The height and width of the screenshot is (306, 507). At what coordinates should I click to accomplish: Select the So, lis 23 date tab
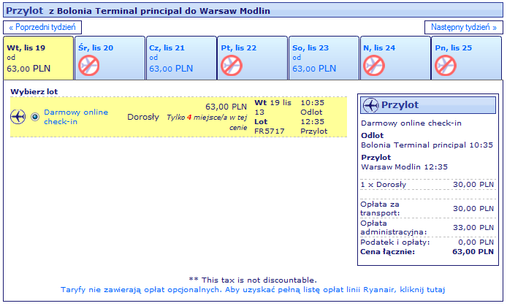(x=324, y=58)
